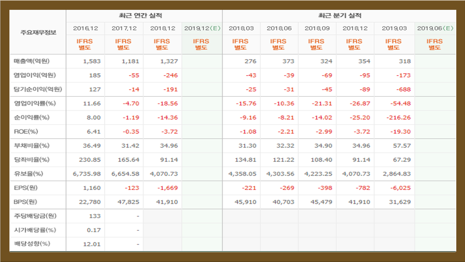Click the 당기순이익(억원) row label
Image resolution: width=465 pixels, height=262 pixels.
point(38,89)
